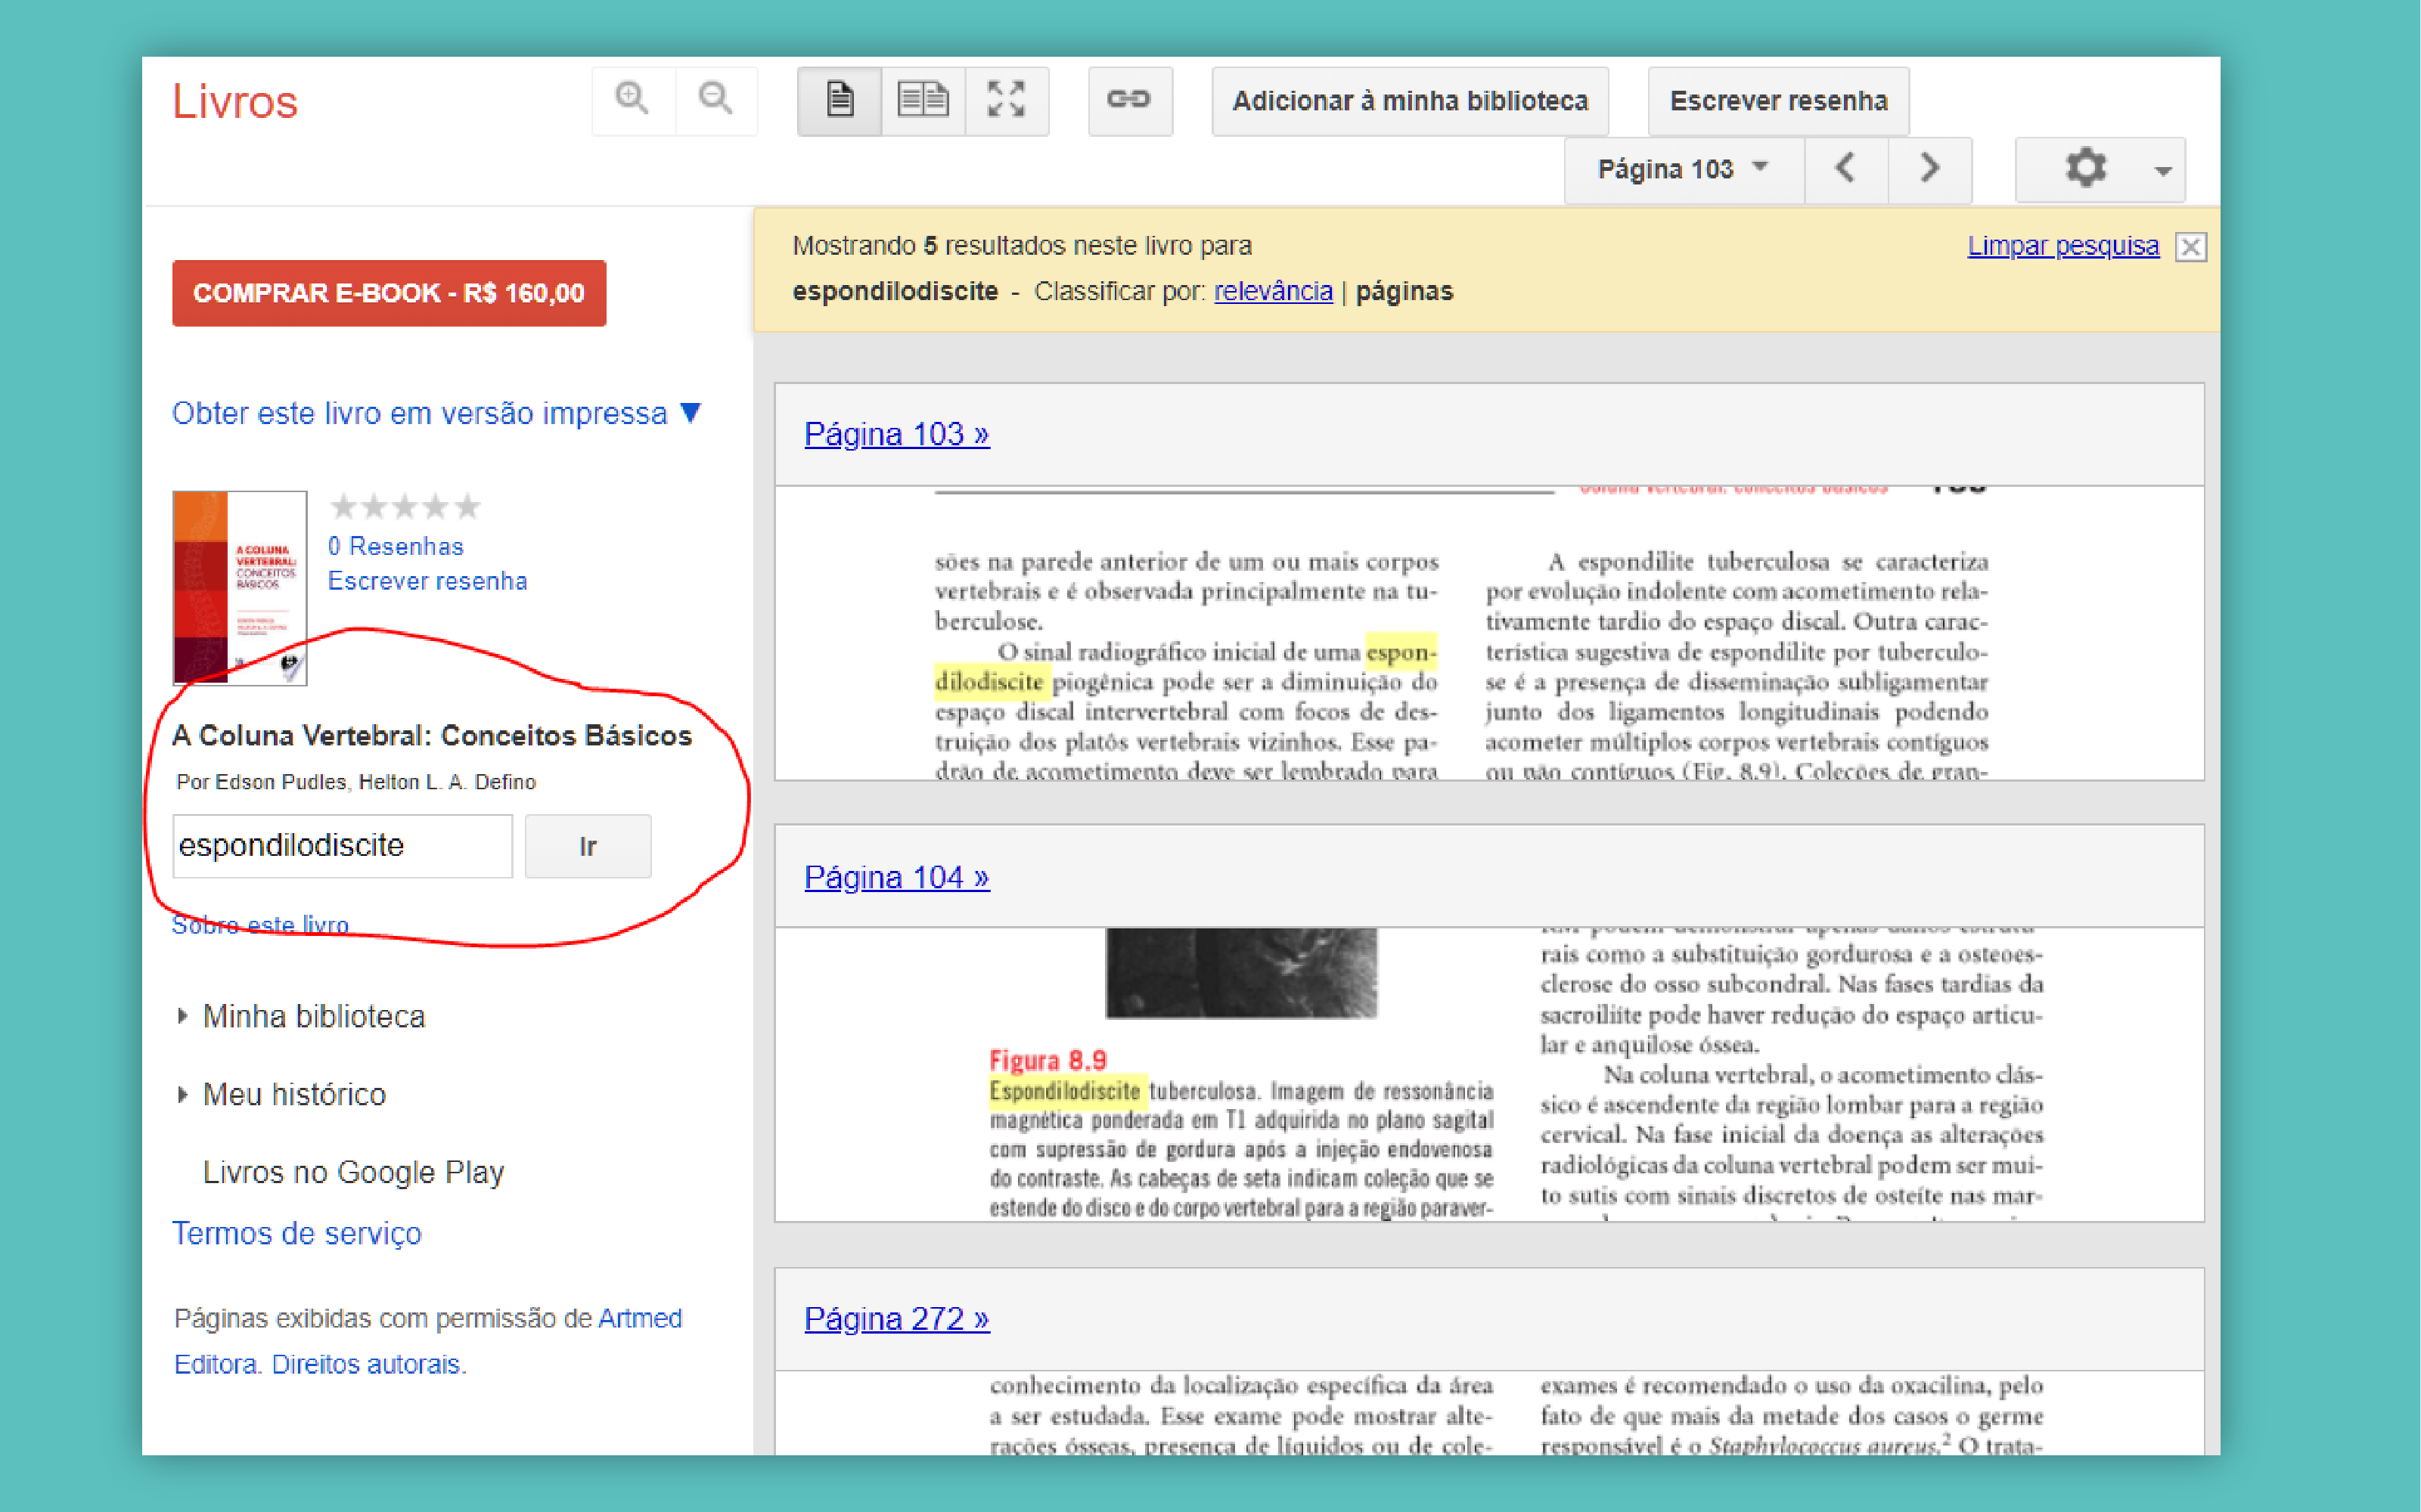Sort results by relevância
This screenshot has height=1512, width=2421.
tap(1273, 291)
